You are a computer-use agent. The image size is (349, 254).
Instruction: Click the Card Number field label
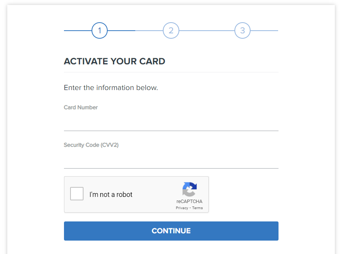coord(80,107)
